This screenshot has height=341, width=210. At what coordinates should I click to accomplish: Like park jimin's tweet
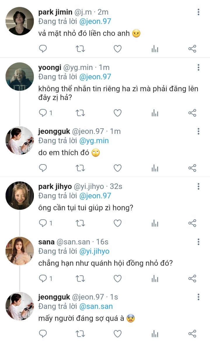point(118,49)
